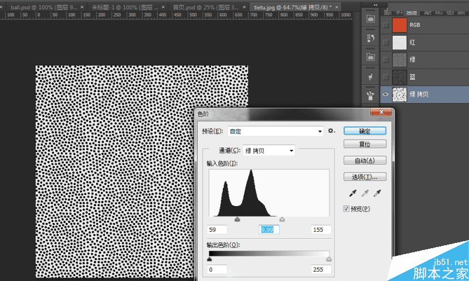Click the top histogram panel icon
469x281 pixels.
(370, 19)
